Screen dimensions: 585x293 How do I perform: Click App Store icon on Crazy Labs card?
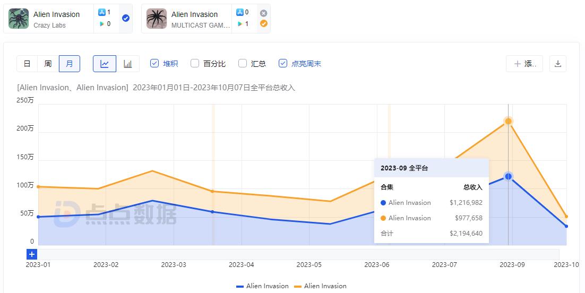(x=101, y=12)
